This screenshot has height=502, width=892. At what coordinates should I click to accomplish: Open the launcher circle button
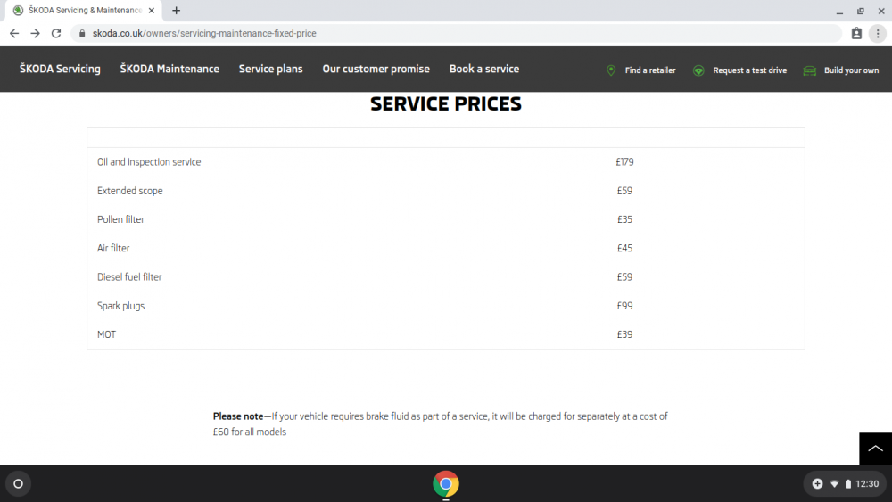tap(18, 484)
